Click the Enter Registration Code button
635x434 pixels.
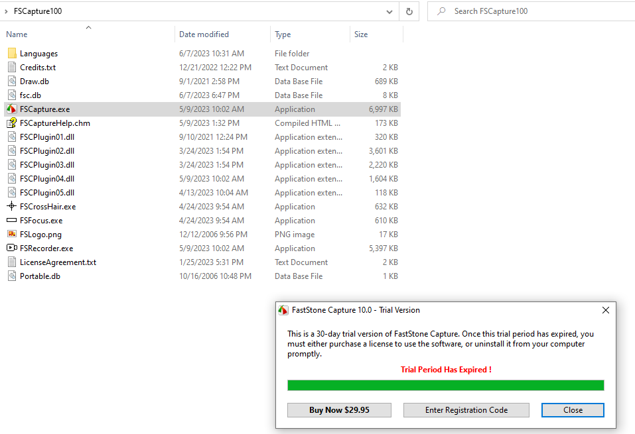(466, 409)
